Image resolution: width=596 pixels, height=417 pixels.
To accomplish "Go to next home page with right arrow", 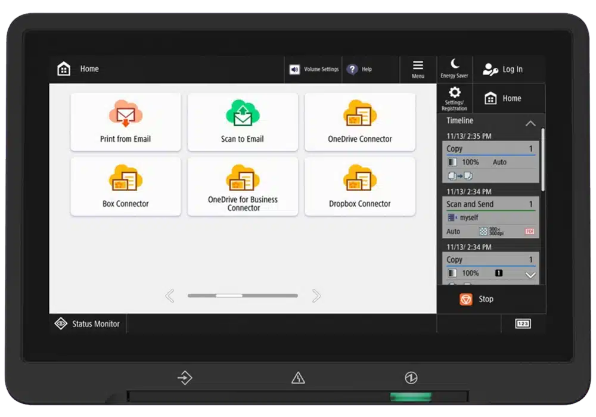I will 316,295.
